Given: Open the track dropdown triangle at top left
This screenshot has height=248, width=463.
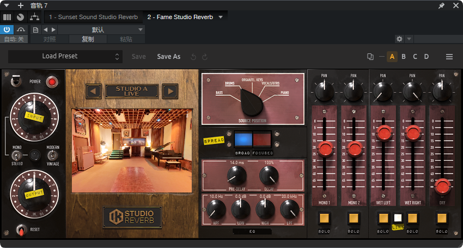Looking at the screenshot, I should click(7, 5).
